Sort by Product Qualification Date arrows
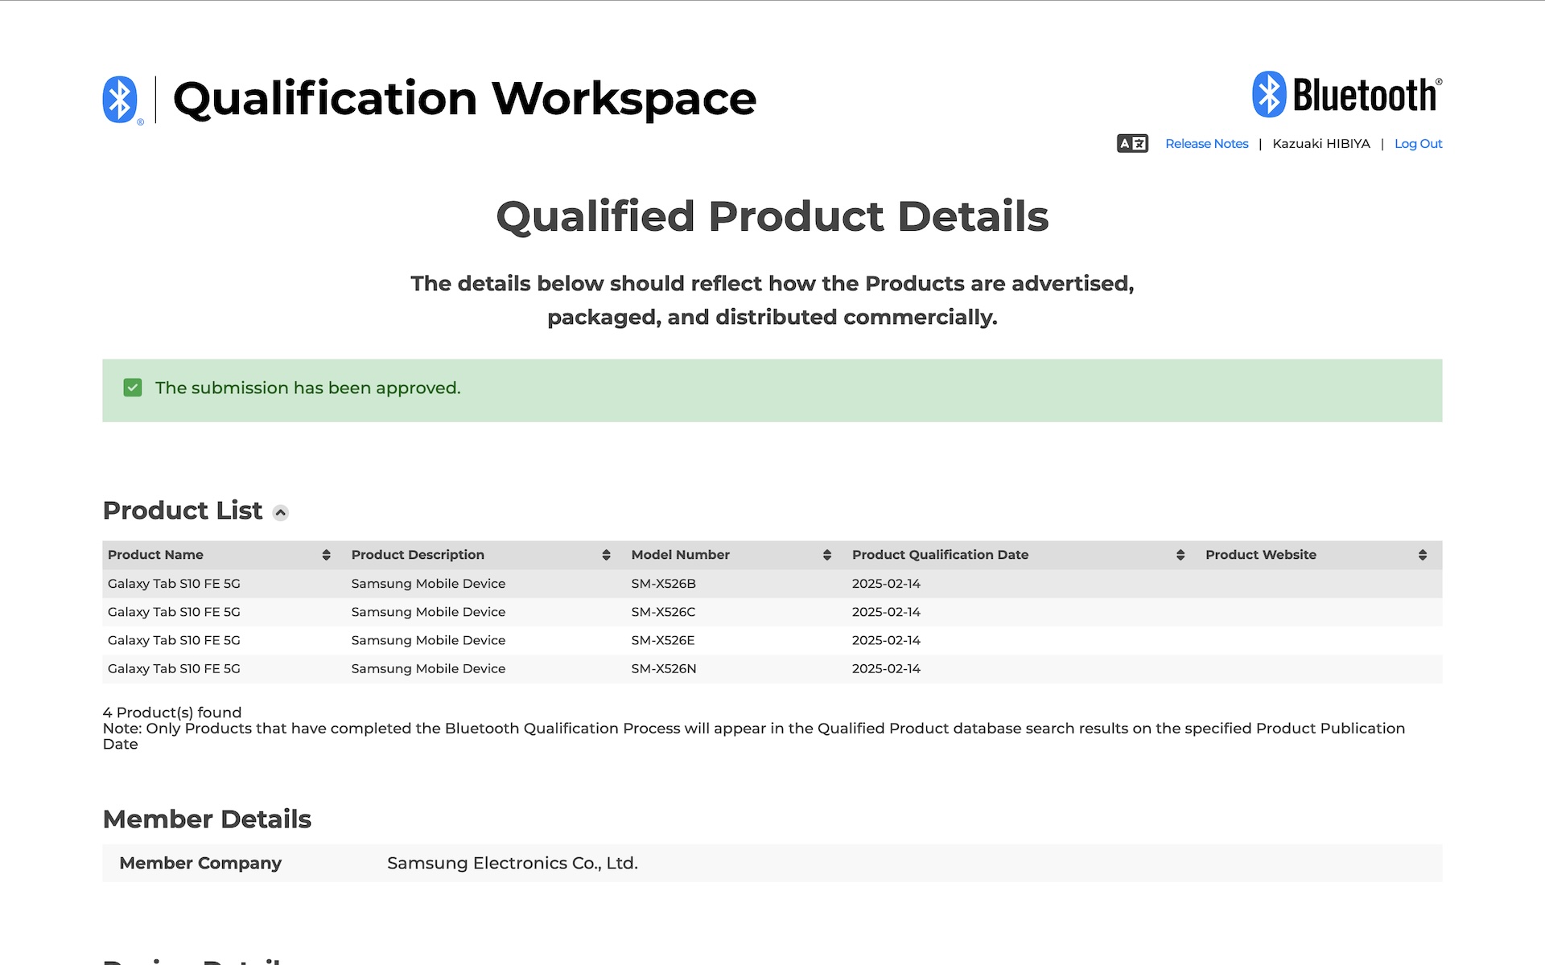The image size is (1545, 965). pyautogui.click(x=1180, y=555)
